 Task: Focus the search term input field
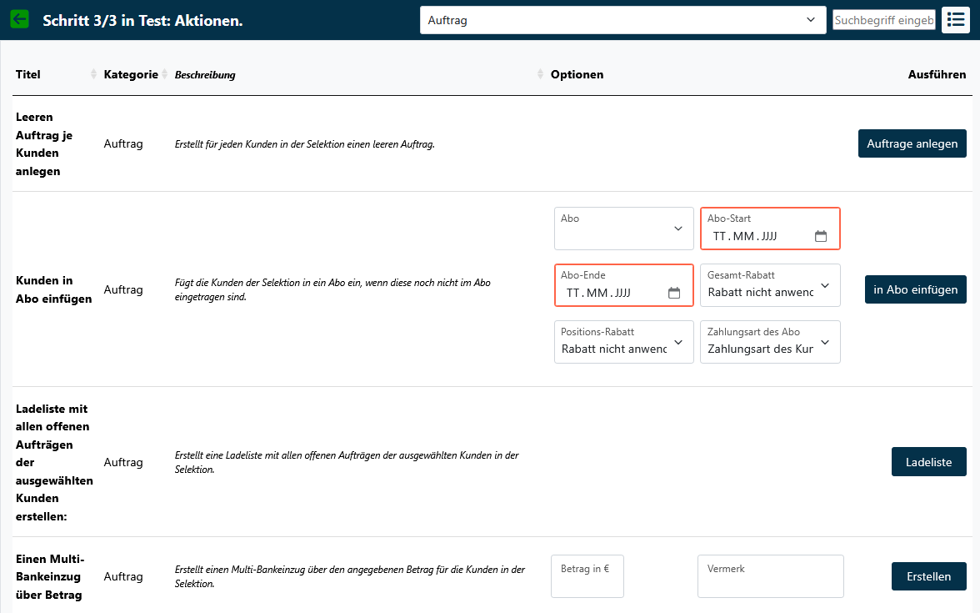coord(883,20)
